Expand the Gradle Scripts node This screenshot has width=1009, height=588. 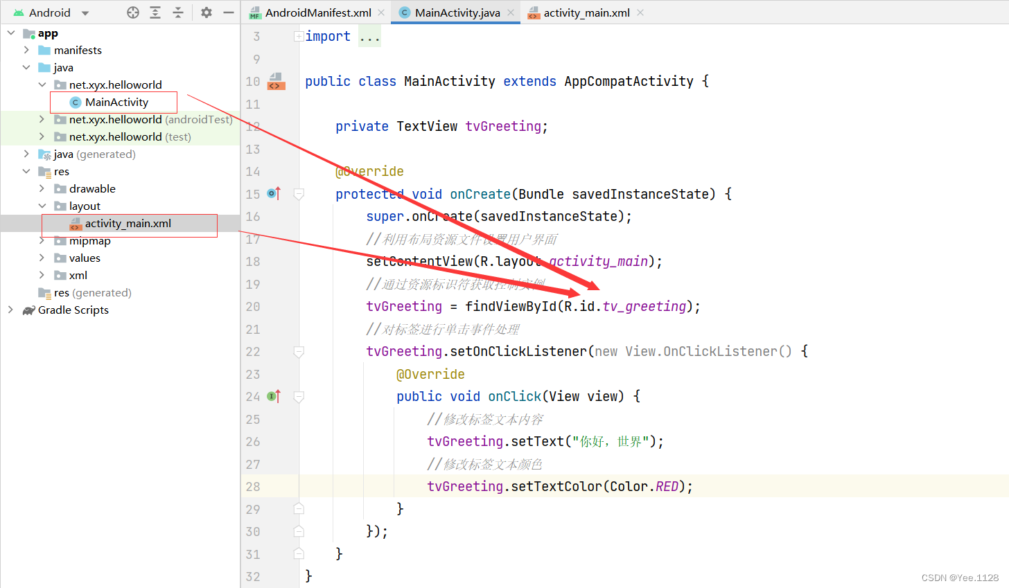point(11,310)
